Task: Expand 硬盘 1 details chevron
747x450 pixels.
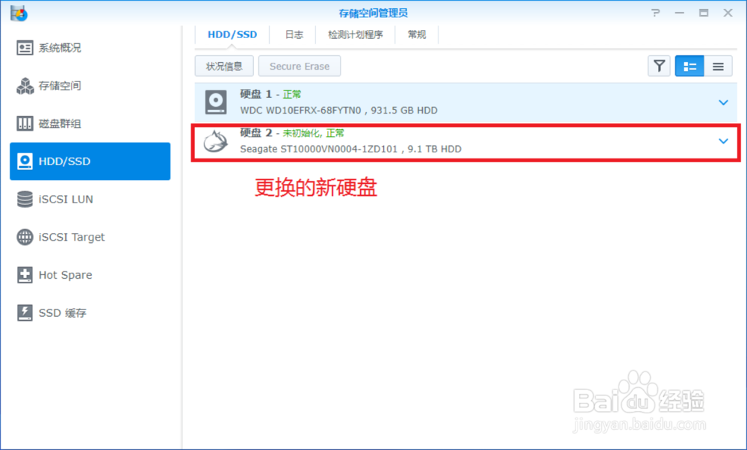Action: coord(723,102)
